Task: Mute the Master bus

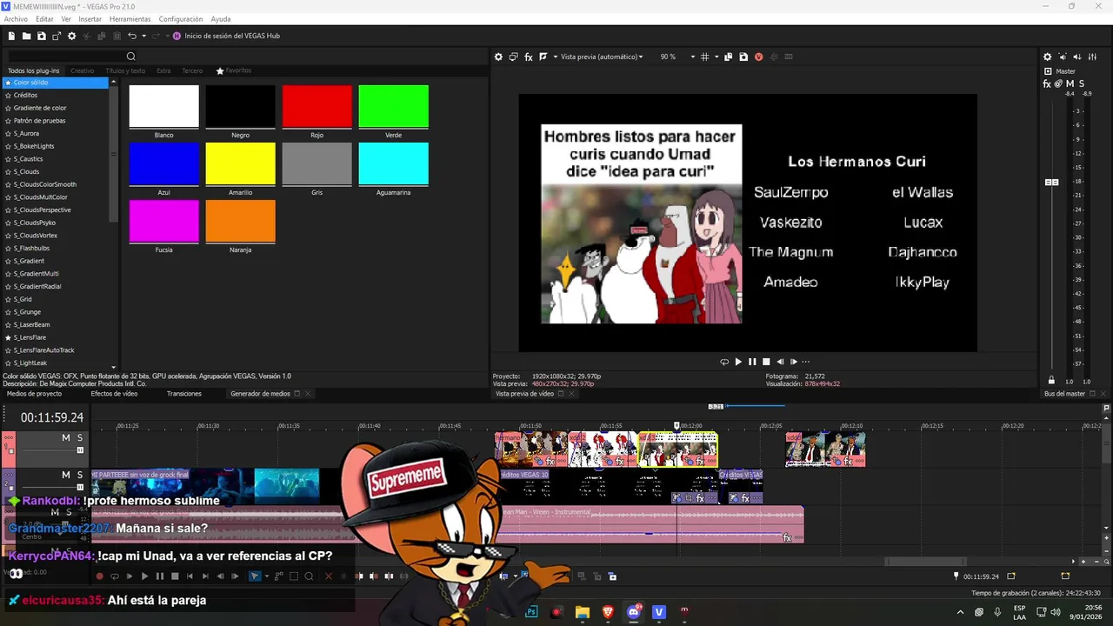Action: (1070, 83)
